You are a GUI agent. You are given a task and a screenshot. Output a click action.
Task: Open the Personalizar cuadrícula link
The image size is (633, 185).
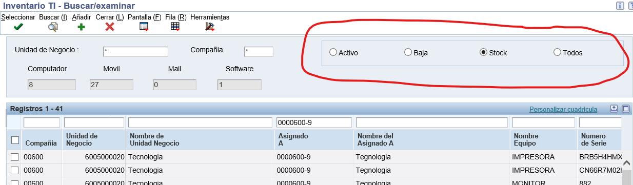563,109
